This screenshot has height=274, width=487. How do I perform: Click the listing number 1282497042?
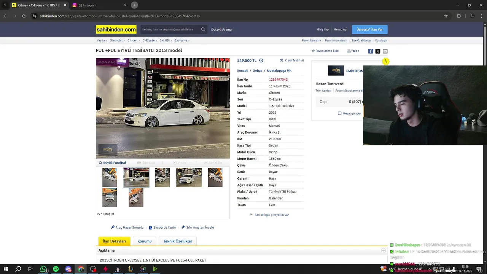[278, 80]
